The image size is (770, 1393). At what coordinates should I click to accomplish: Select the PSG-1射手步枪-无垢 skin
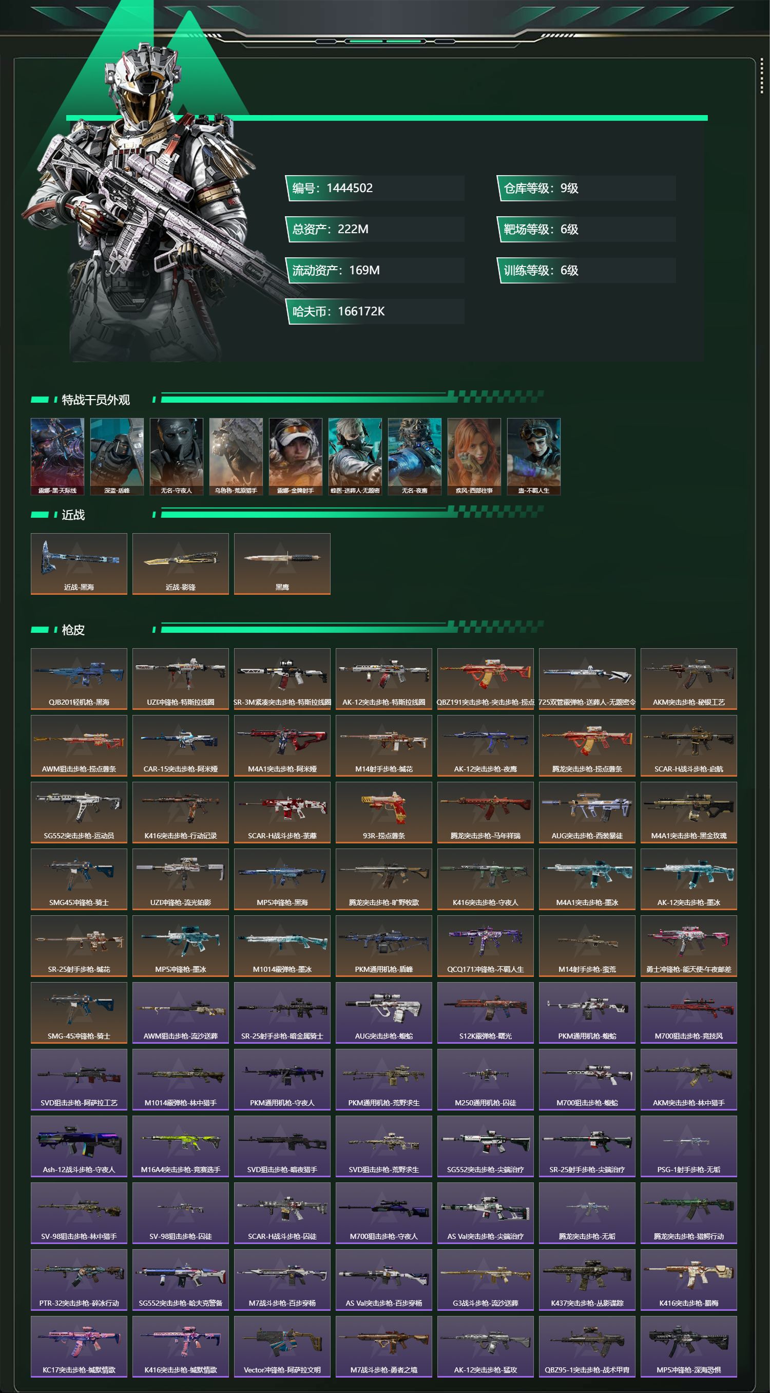coord(688,1146)
